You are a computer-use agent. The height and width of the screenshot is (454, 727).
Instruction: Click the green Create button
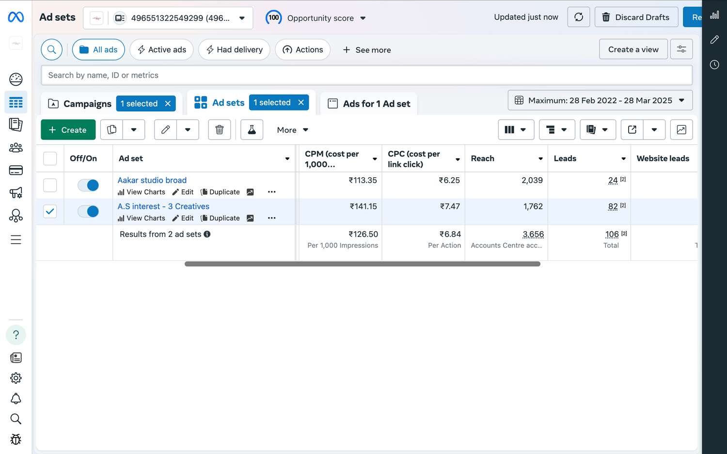68,130
